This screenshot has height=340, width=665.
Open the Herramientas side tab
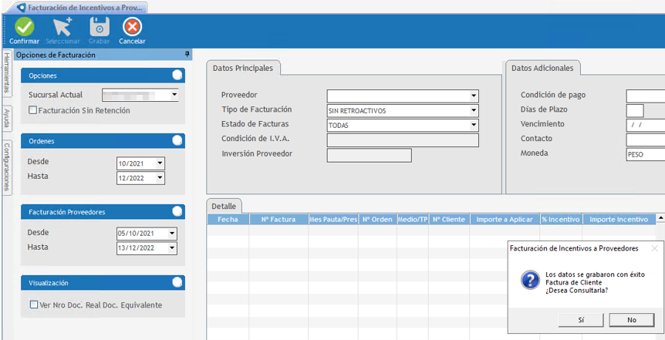(7, 74)
